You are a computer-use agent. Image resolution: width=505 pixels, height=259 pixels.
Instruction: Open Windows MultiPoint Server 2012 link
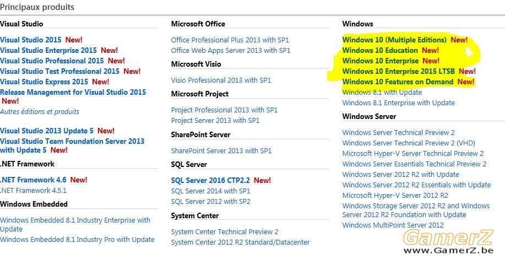pyautogui.click(x=393, y=225)
